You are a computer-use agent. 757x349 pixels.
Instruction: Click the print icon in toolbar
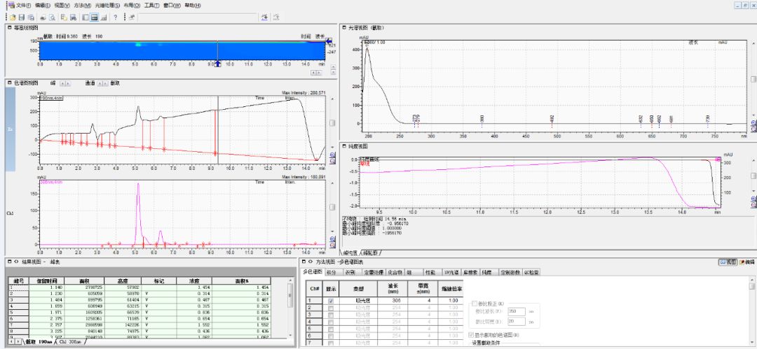point(43,17)
